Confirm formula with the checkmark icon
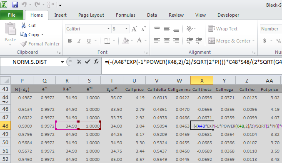The image size is (282, 163). (87, 62)
